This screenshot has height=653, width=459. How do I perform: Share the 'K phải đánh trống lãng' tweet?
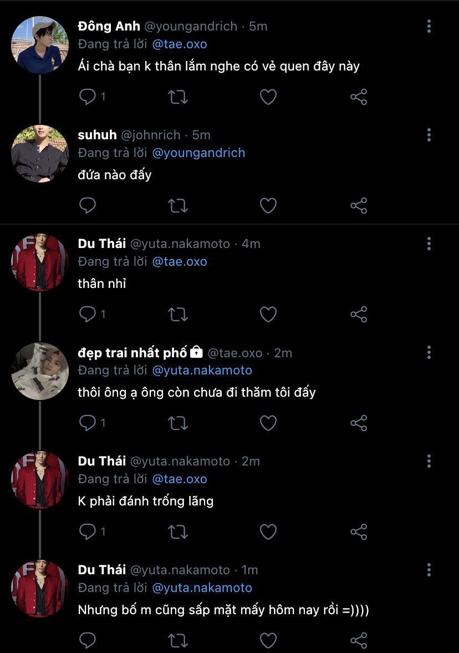359,532
